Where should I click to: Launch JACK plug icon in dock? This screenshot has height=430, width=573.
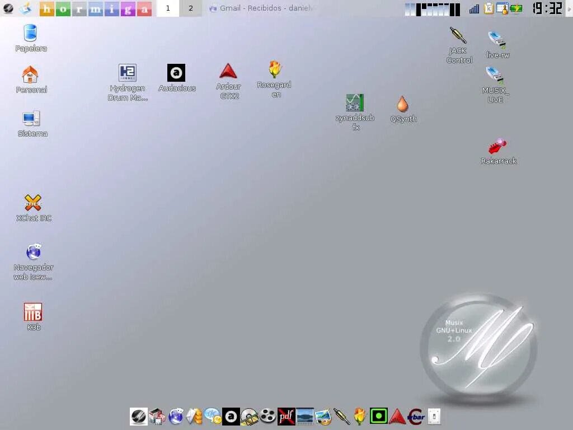click(342, 417)
